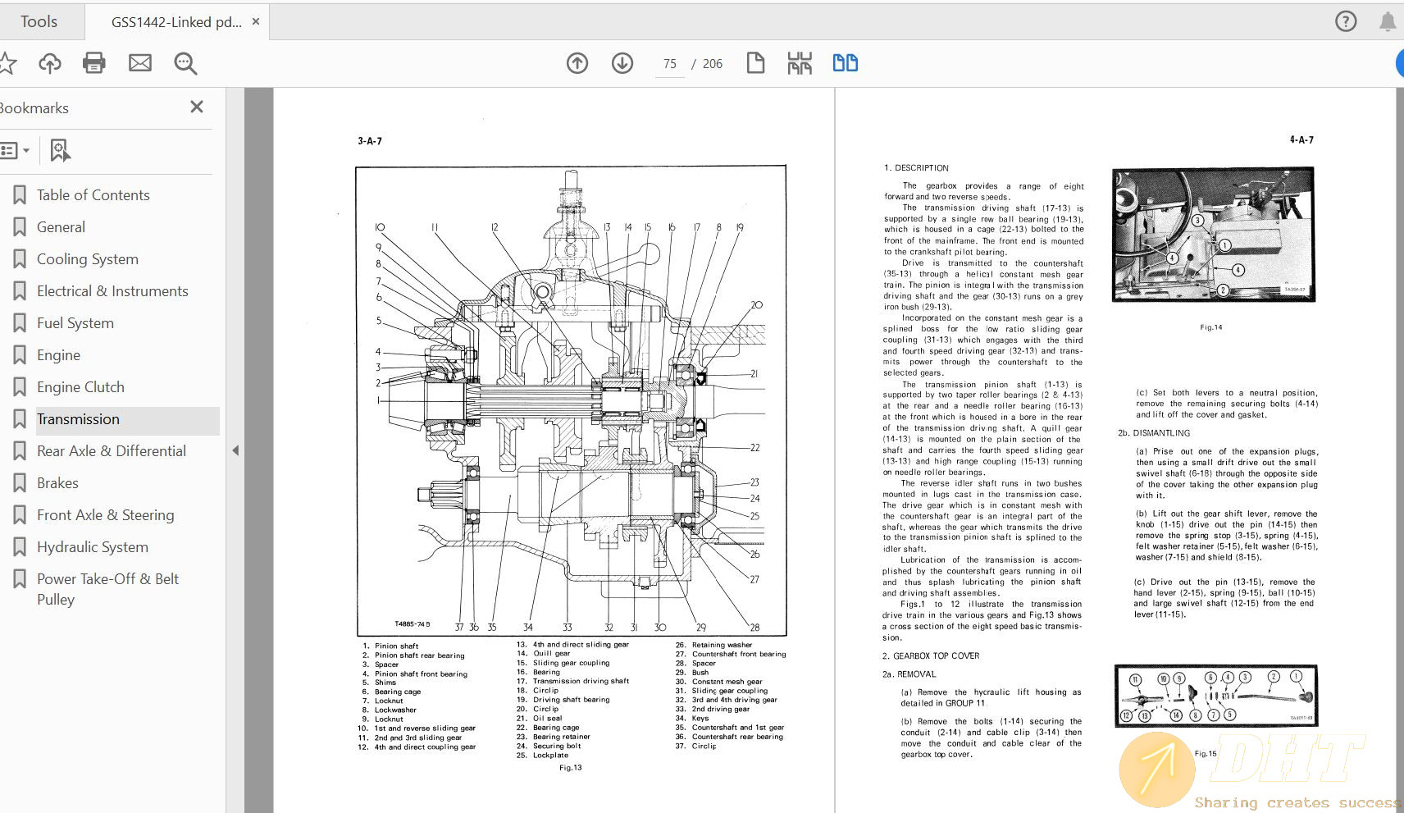
Task: Select the GSS1442-Linked pdf tab
Action: tap(175, 22)
